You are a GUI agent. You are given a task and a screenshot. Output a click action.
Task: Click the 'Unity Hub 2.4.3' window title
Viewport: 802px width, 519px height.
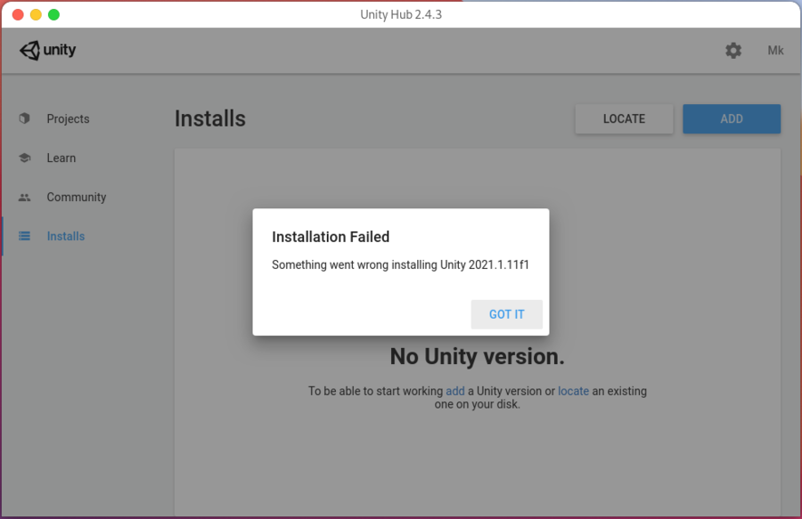pos(401,14)
